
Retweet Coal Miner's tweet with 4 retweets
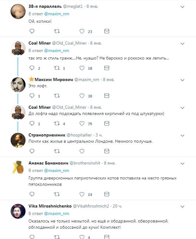(x=56, y=123)
